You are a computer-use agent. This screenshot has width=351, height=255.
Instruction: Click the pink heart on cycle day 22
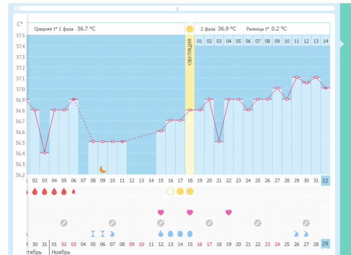pos(228,212)
